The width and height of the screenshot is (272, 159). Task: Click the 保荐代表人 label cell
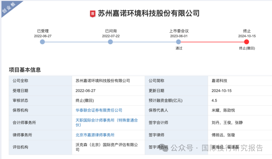[x=176, y=110]
